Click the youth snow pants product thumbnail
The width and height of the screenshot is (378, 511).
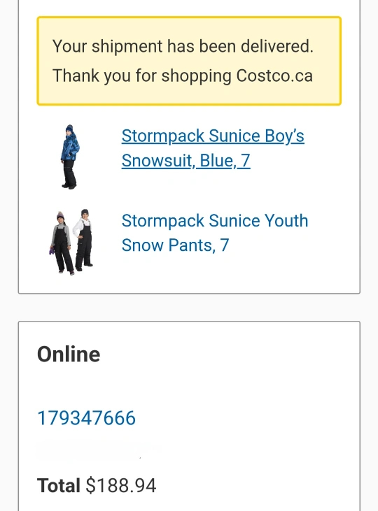point(71,242)
